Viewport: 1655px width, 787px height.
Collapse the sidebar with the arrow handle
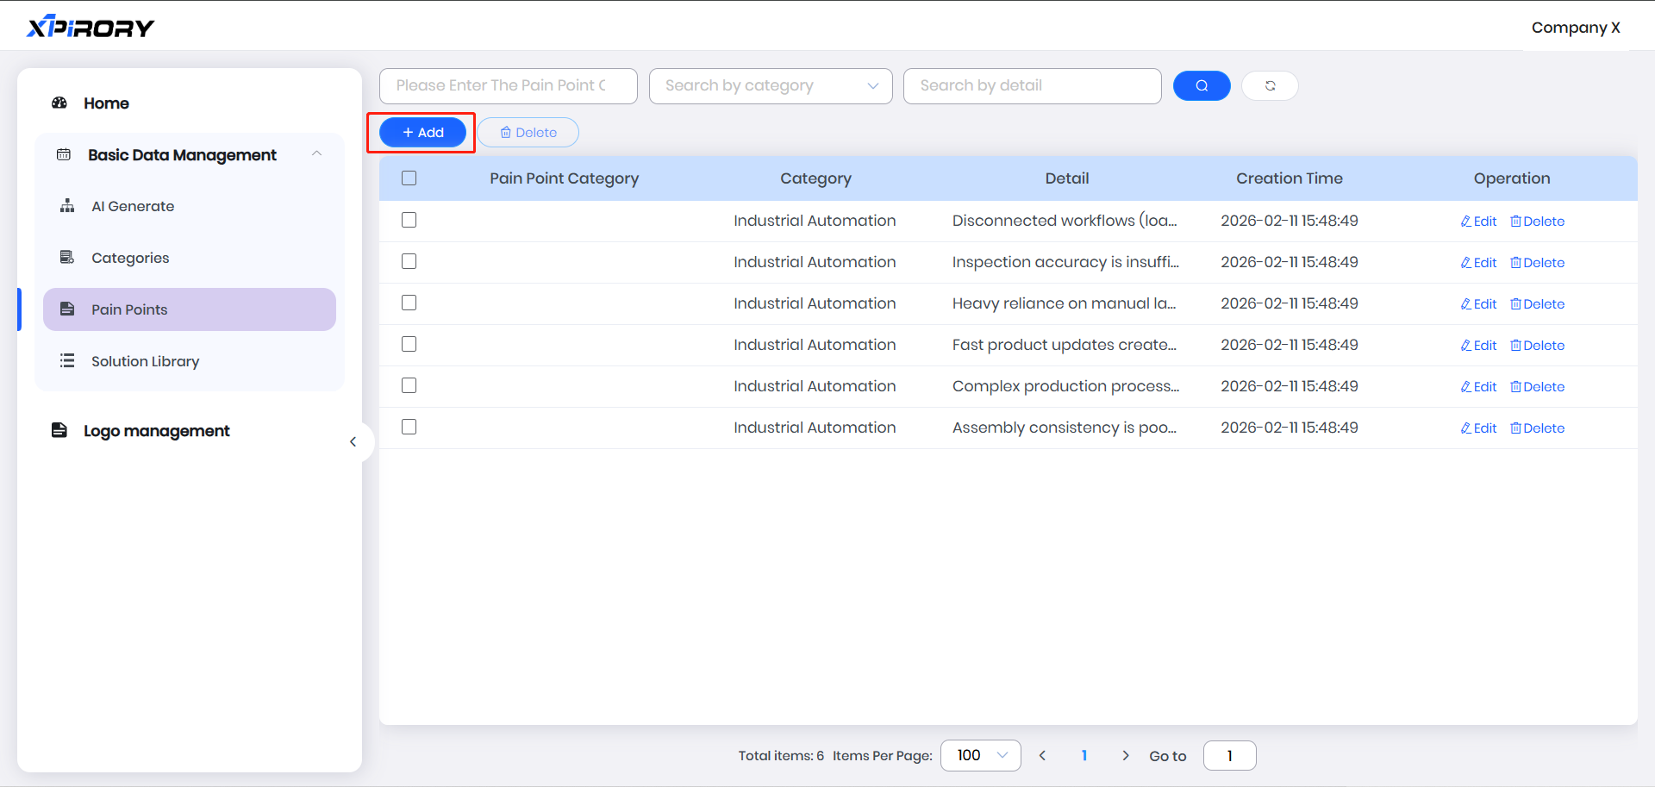353,442
